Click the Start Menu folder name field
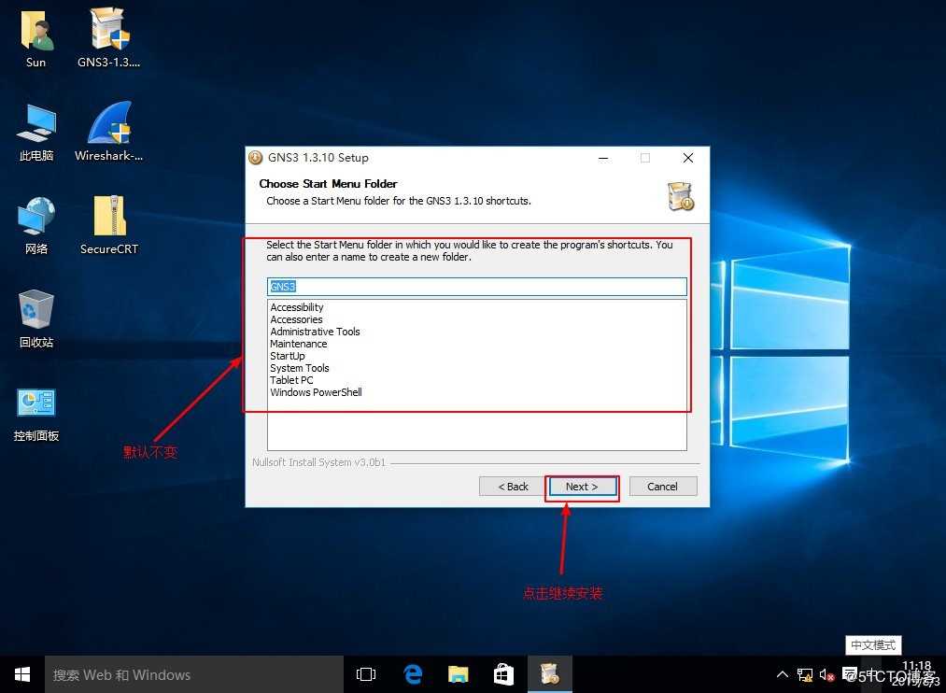Image resolution: width=946 pixels, height=693 pixels. pyautogui.click(x=476, y=287)
